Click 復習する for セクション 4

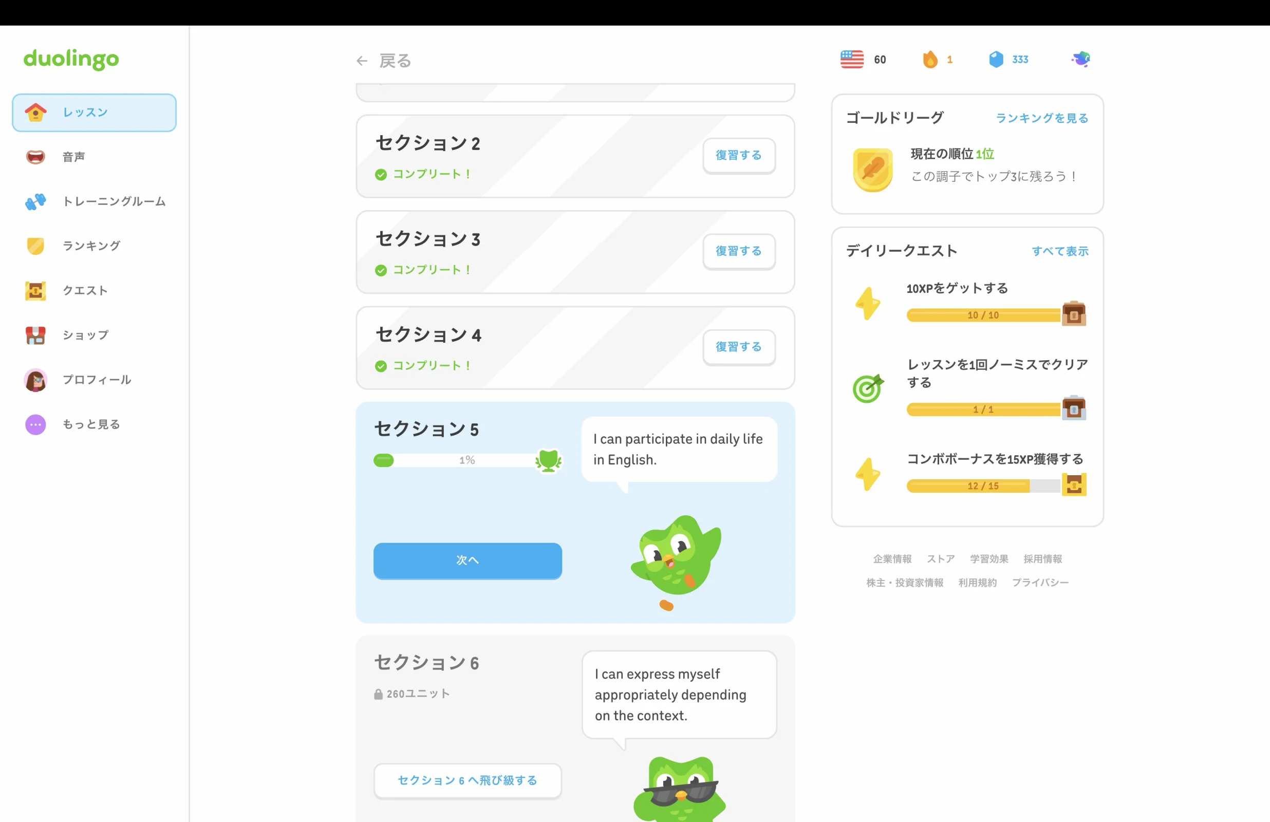tap(738, 347)
